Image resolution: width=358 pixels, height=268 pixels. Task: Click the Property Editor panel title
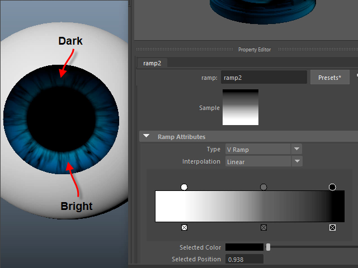[x=255, y=50]
